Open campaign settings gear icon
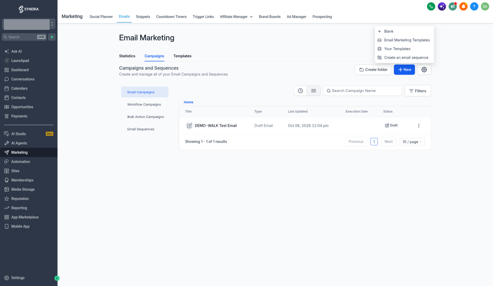This screenshot has width=493, height=286. tap(424, 70)
